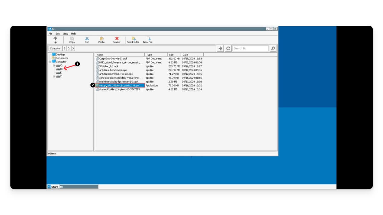
Task: Open the View menu
Action: point(65,33)
